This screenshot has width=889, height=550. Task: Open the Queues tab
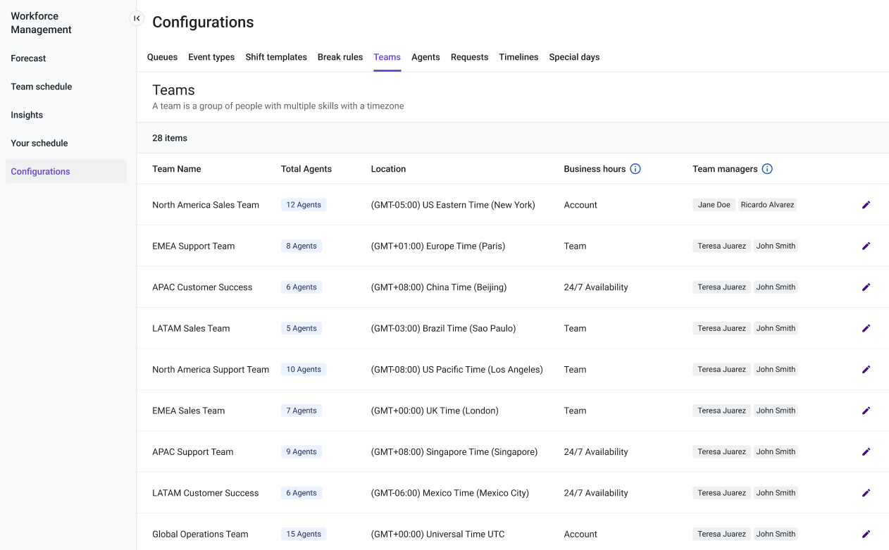[x=162, y=57]
